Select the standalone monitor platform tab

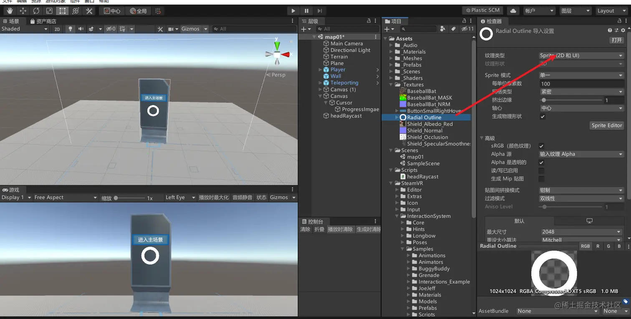tap(589, 221)
